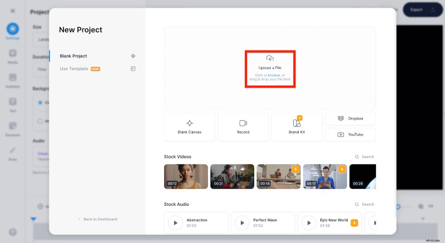This screenshot has height=243, width=445.
Task: Select the 00:26 earth stock video
Action: point(363,176)
